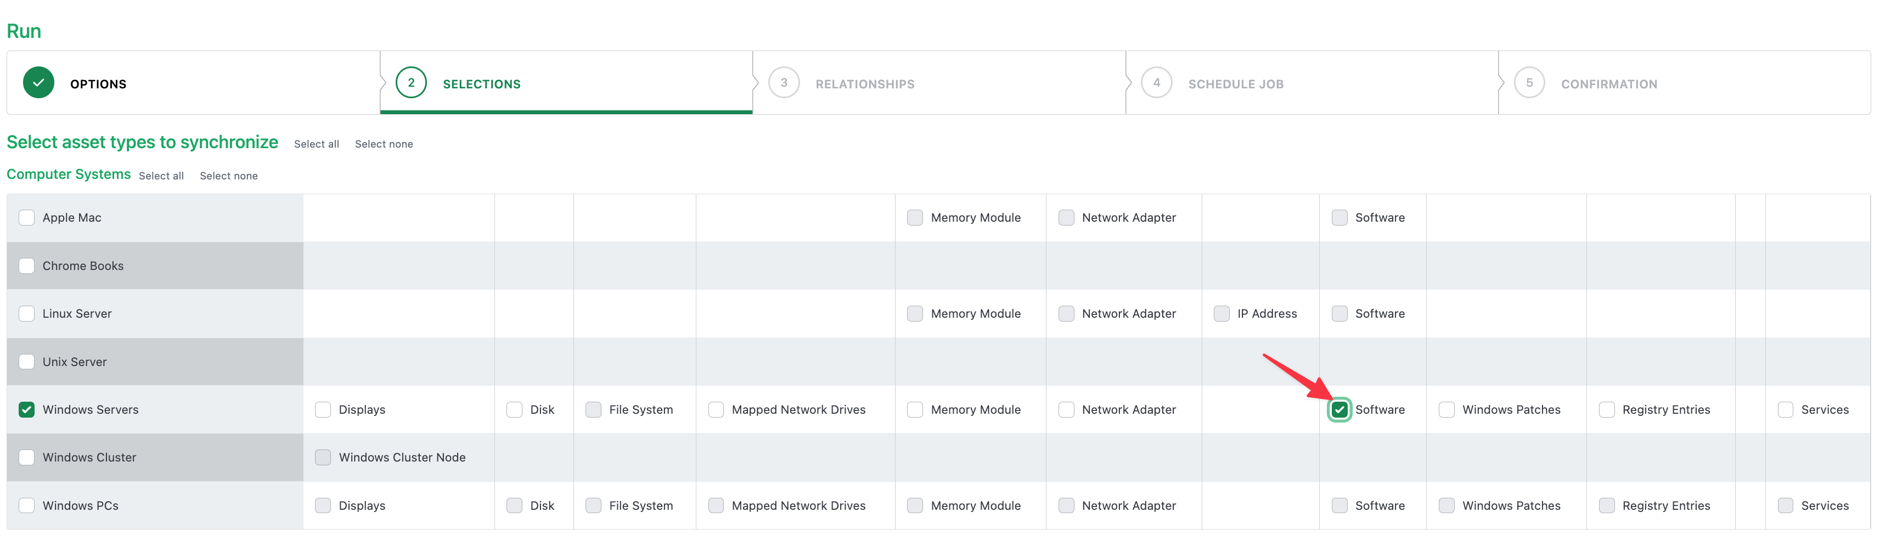Screen dimensions: 1880x540
Task: Check File System for Windows Servers
Action: 594,409
